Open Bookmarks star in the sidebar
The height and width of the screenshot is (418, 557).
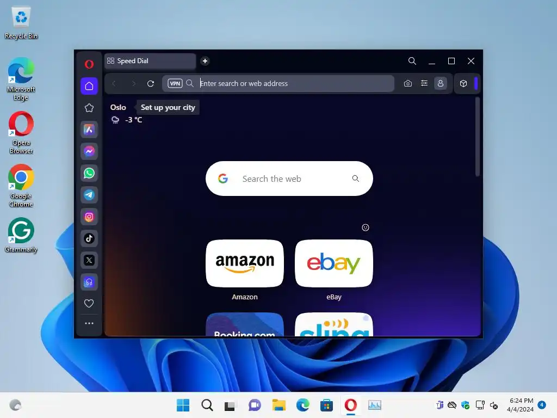[89, 108]
